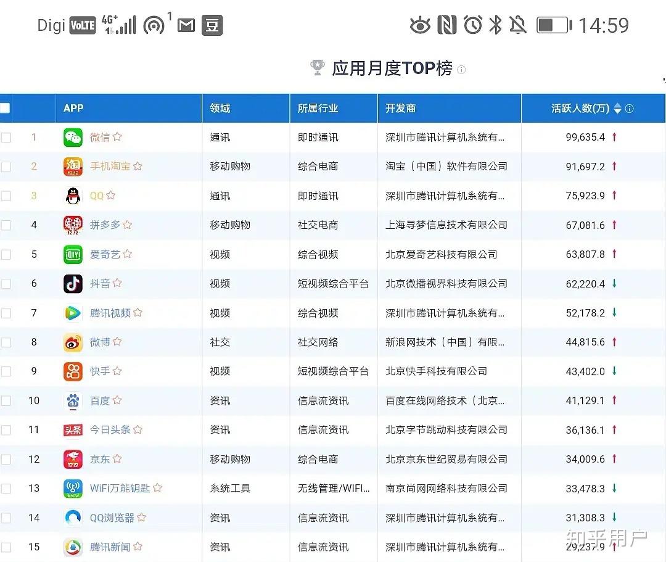Favorite 微信 with its star icon
The height and width of the screenshot is (562, 666).
[x=118, y=137]
